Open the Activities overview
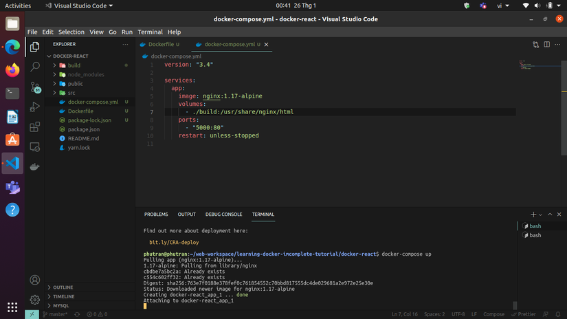The image size is (567, 319). 18,5
